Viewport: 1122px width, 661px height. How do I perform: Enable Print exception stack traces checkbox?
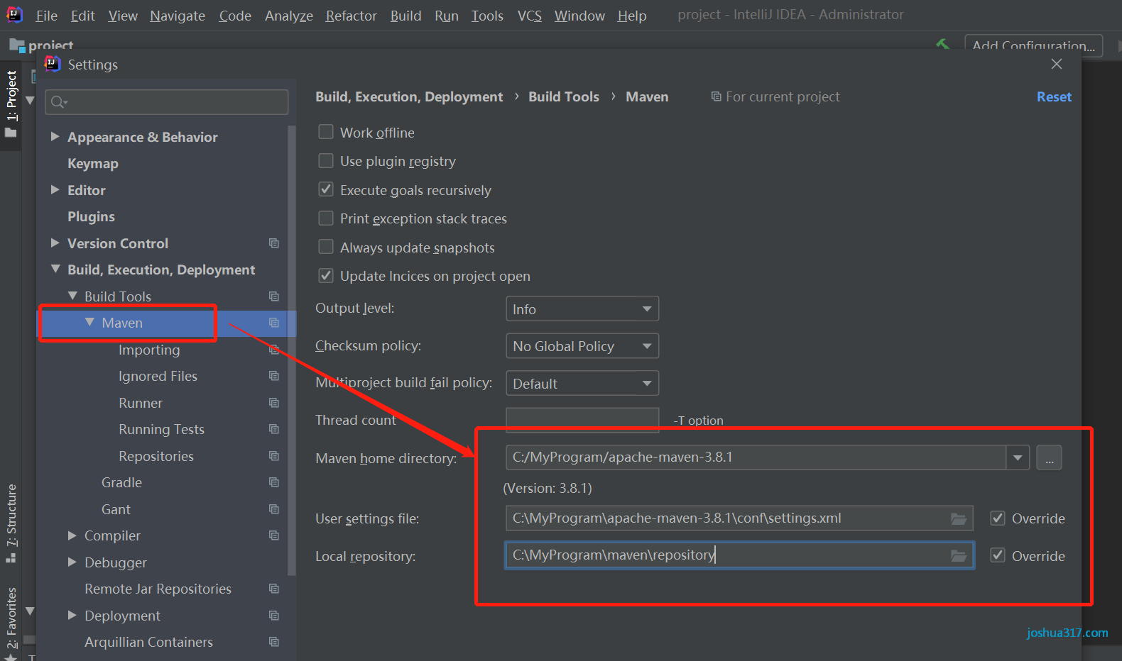[326, 218]
